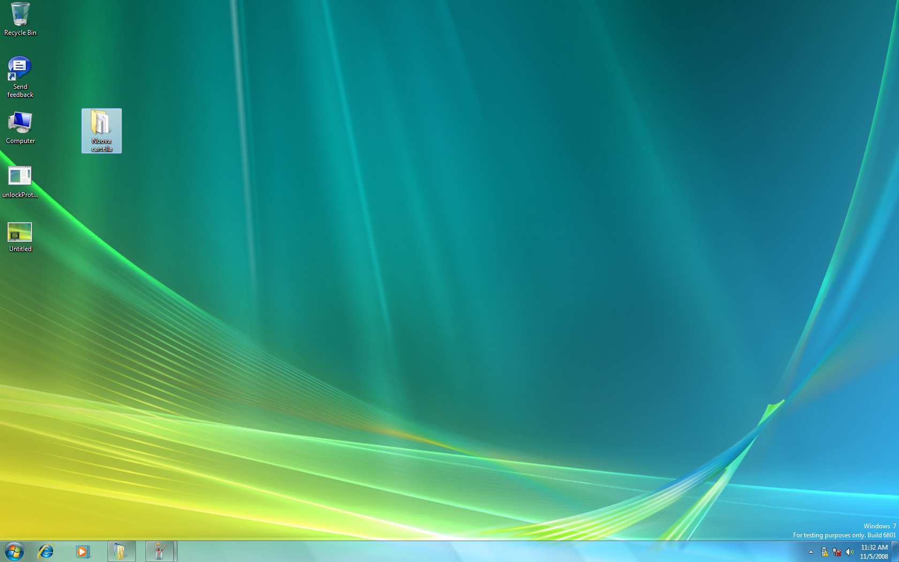Click the Show desktop button strip

(895, 551)
